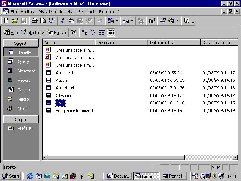Open the Relationships icon
241x181 pixels.
[x=162, y=21]
